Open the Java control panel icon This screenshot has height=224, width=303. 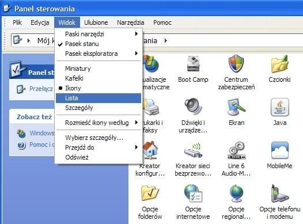pyautogui.click(x=279, y=107)
